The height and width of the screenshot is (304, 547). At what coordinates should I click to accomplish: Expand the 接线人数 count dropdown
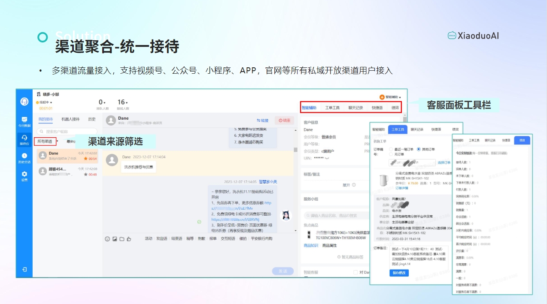click(123, 102)
